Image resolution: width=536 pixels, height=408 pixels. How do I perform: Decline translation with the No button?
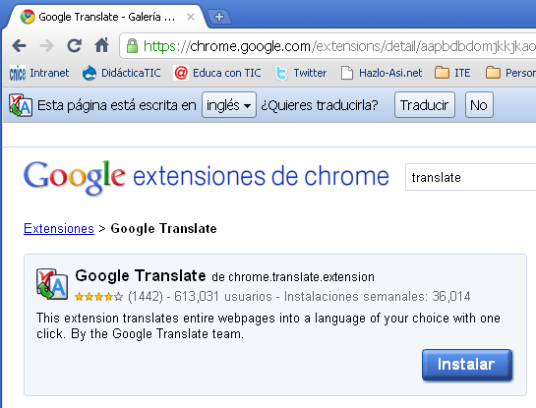[x=479, y=105]
